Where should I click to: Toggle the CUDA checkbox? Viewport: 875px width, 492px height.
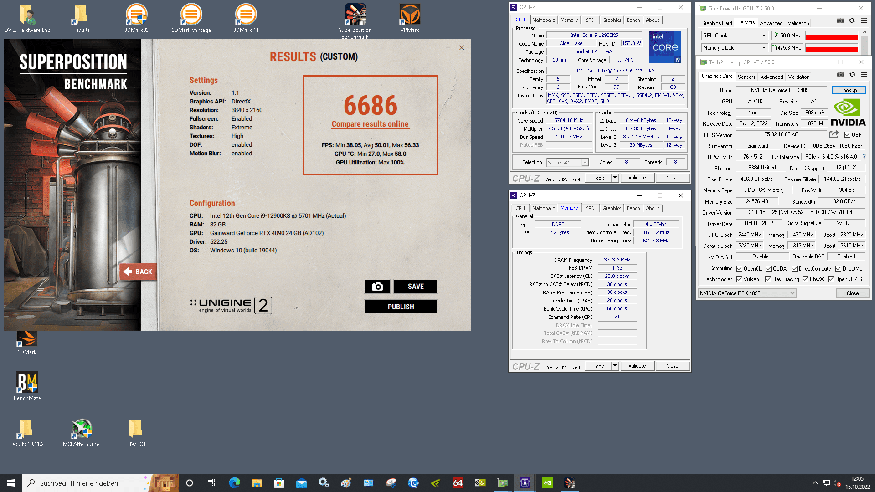tap(768, 269)
